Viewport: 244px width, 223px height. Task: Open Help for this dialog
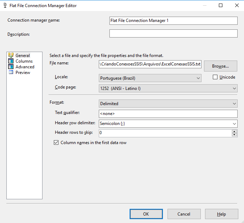[221, 214]
